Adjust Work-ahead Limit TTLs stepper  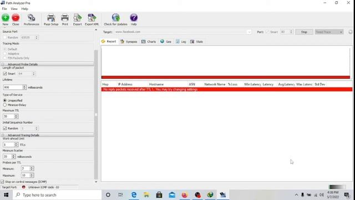(16, 144)
